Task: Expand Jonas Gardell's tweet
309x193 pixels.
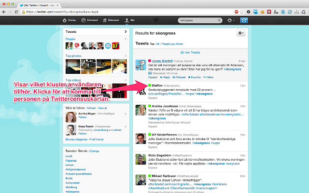Action: pos(153,77)
